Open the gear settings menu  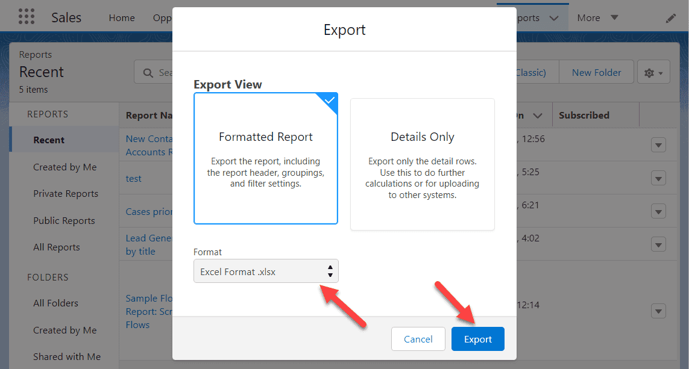(653, 72)
